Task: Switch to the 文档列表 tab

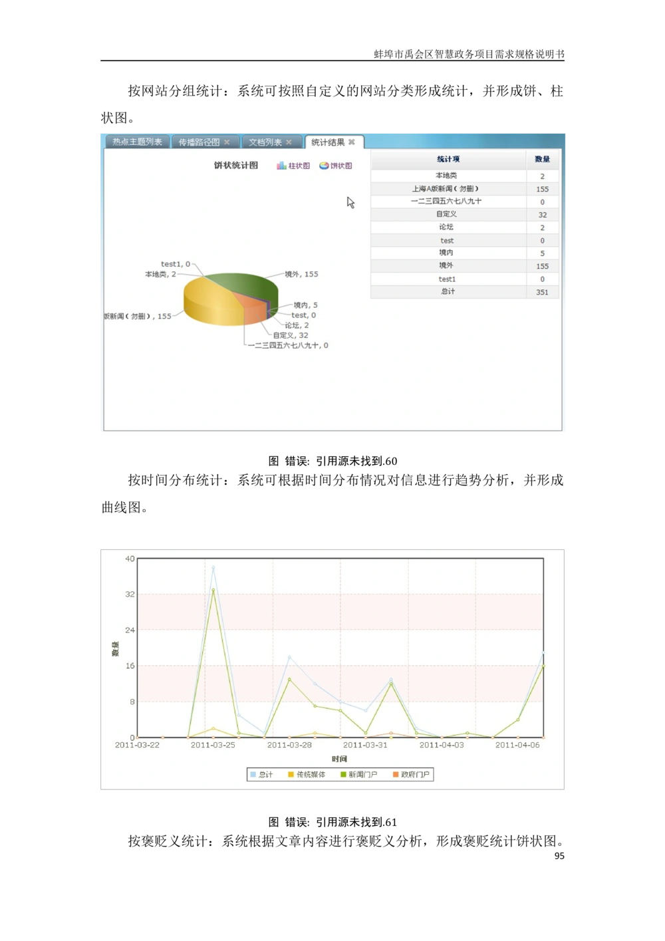Action: [x=266, y=141]
